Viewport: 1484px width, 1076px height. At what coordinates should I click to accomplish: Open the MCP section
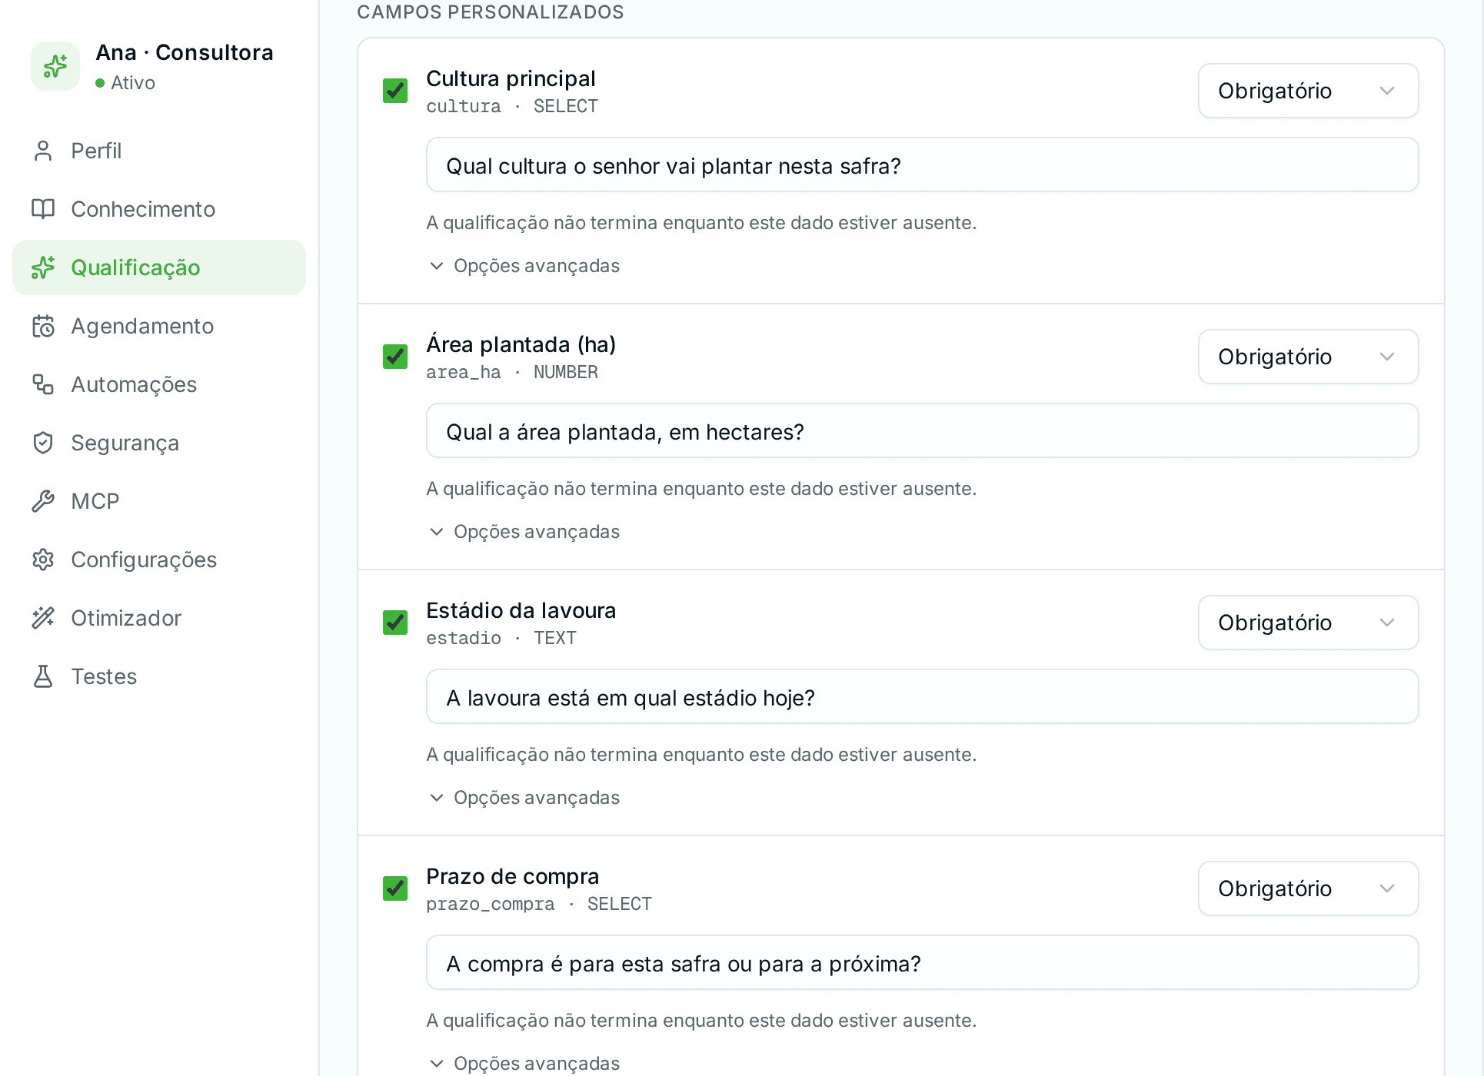[x=159, y=501]
